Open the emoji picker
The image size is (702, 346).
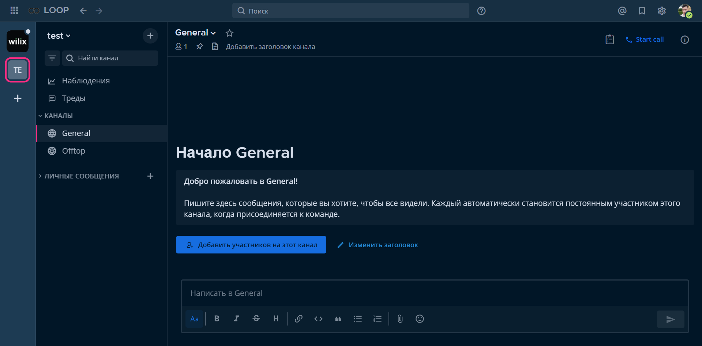420,319
